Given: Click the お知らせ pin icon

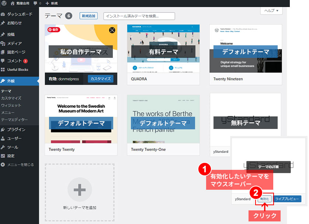Looking at the screenshot, I should click(3, 23).
